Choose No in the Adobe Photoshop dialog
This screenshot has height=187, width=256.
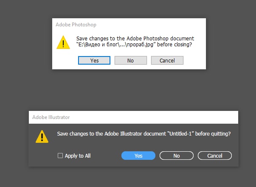[x=130, y=60]
